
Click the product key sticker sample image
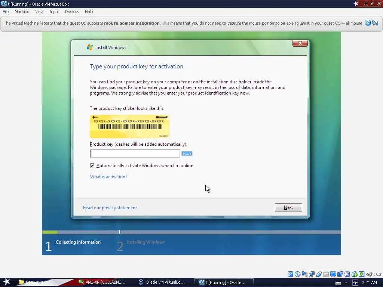[129, 126]
